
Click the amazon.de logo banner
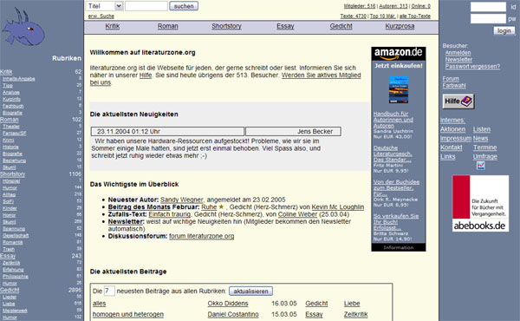pyautogui.click(x=399, y=54)
